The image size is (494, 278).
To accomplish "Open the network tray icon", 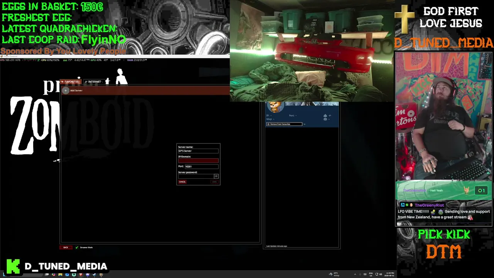I will click(376, 274).
